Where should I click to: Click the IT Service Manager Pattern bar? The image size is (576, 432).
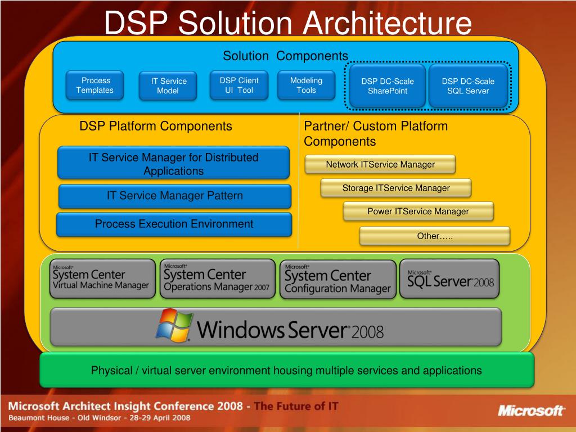click(175, 196)
